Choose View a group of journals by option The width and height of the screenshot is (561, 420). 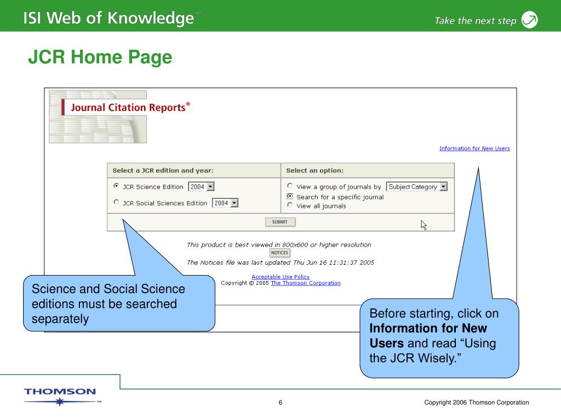point(290,186)
